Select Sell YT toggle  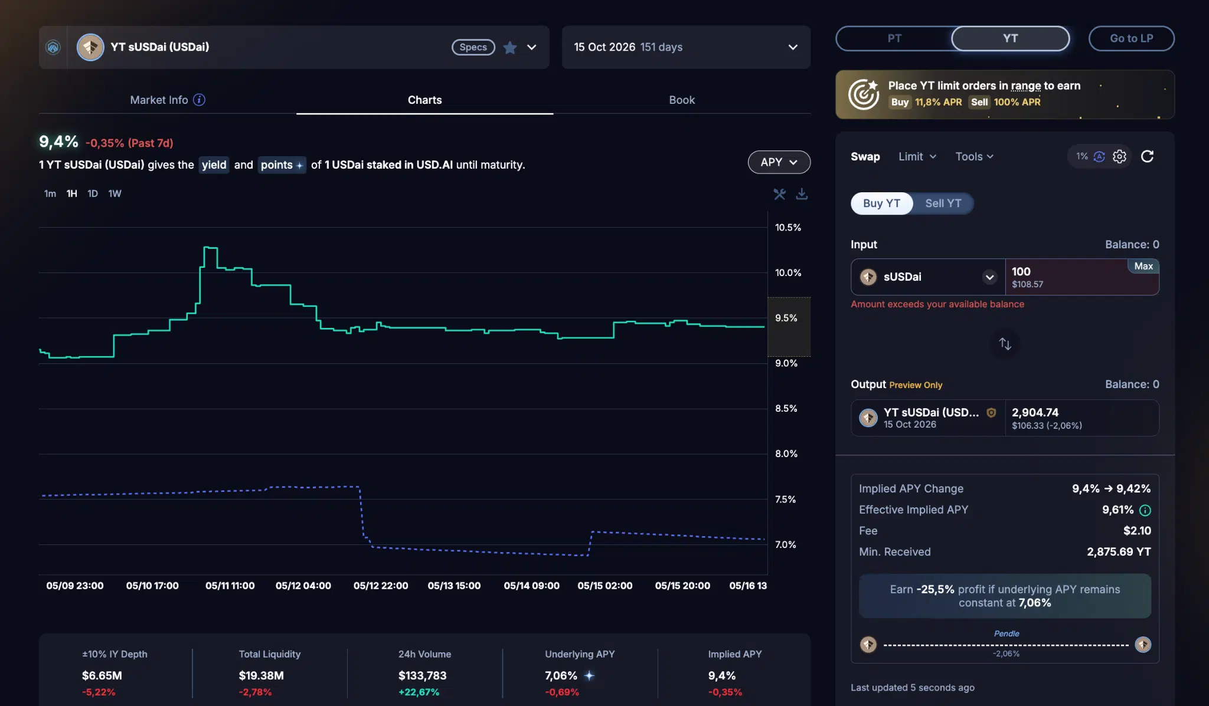click(943, 203)
